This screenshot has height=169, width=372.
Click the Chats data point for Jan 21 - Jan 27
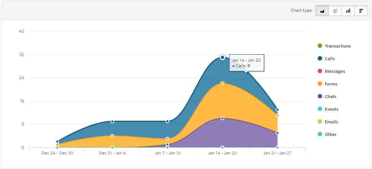click(x=277, y=133)
